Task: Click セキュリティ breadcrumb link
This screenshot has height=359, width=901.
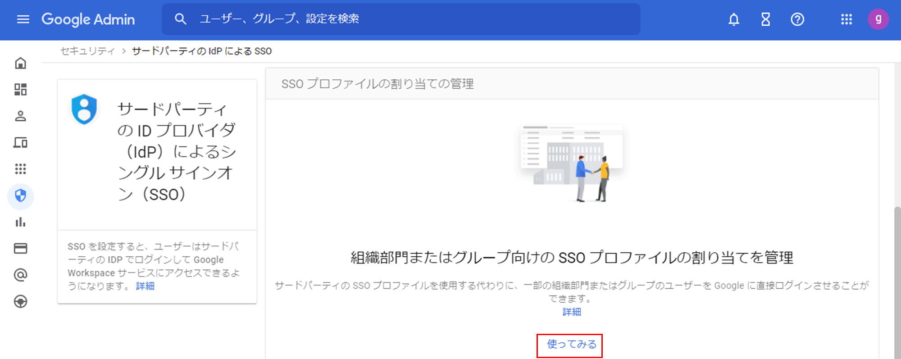Action: click(x=88, y=51)
